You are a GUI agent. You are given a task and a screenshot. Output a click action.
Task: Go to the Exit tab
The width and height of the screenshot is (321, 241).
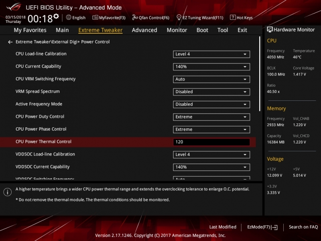[x=242, y=30]
